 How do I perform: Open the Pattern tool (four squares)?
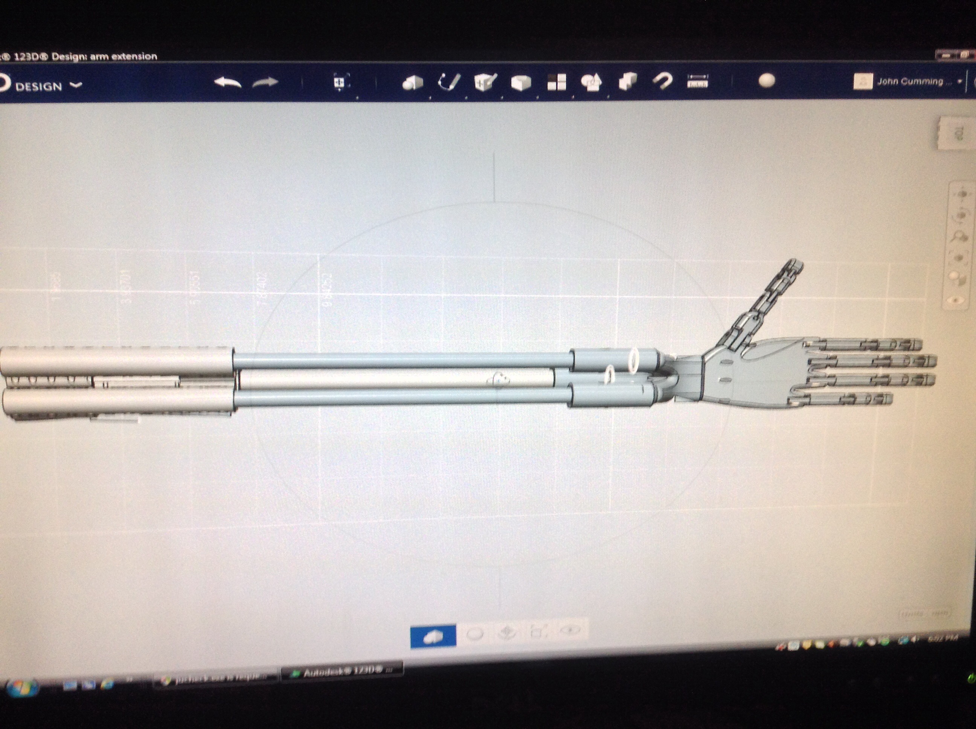click(557, 82)
